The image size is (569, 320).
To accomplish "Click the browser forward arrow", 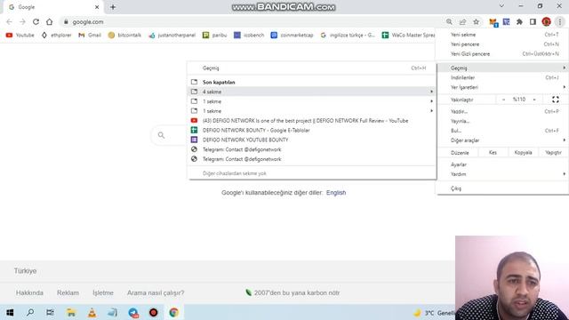I will (x=22, y=21).
